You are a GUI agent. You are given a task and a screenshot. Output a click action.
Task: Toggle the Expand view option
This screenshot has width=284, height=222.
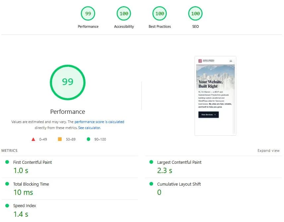268,151
